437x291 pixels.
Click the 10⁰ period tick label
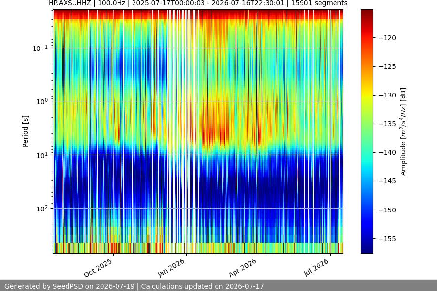tap(42, 102)
